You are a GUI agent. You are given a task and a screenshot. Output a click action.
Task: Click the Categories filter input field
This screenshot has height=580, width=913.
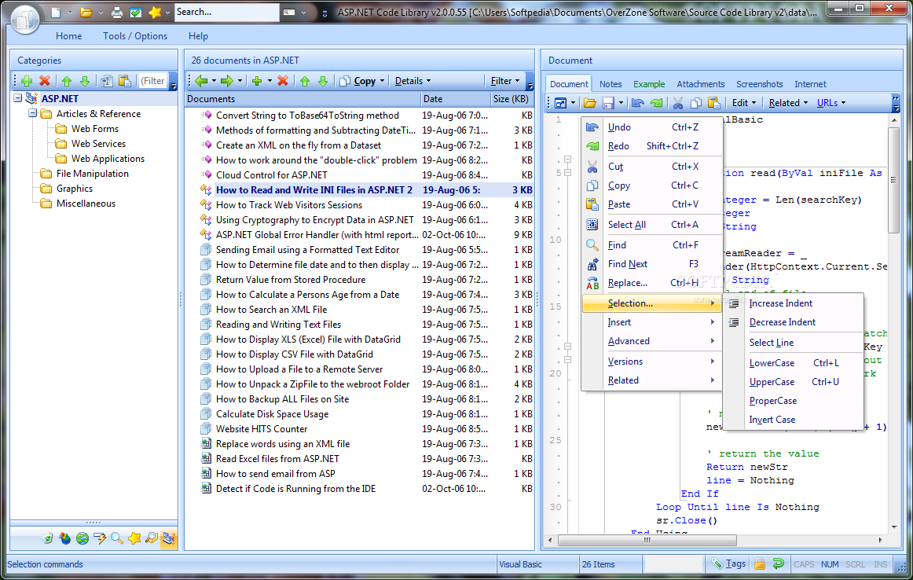pos(153,81)
